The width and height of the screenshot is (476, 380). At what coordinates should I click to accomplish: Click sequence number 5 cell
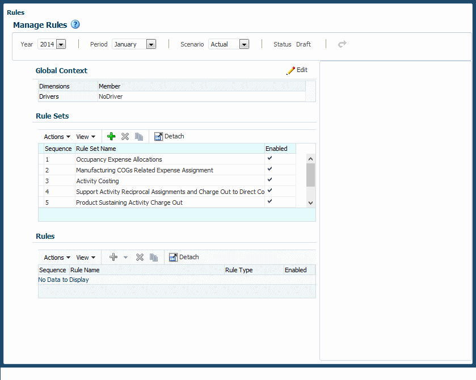point(60,202)
